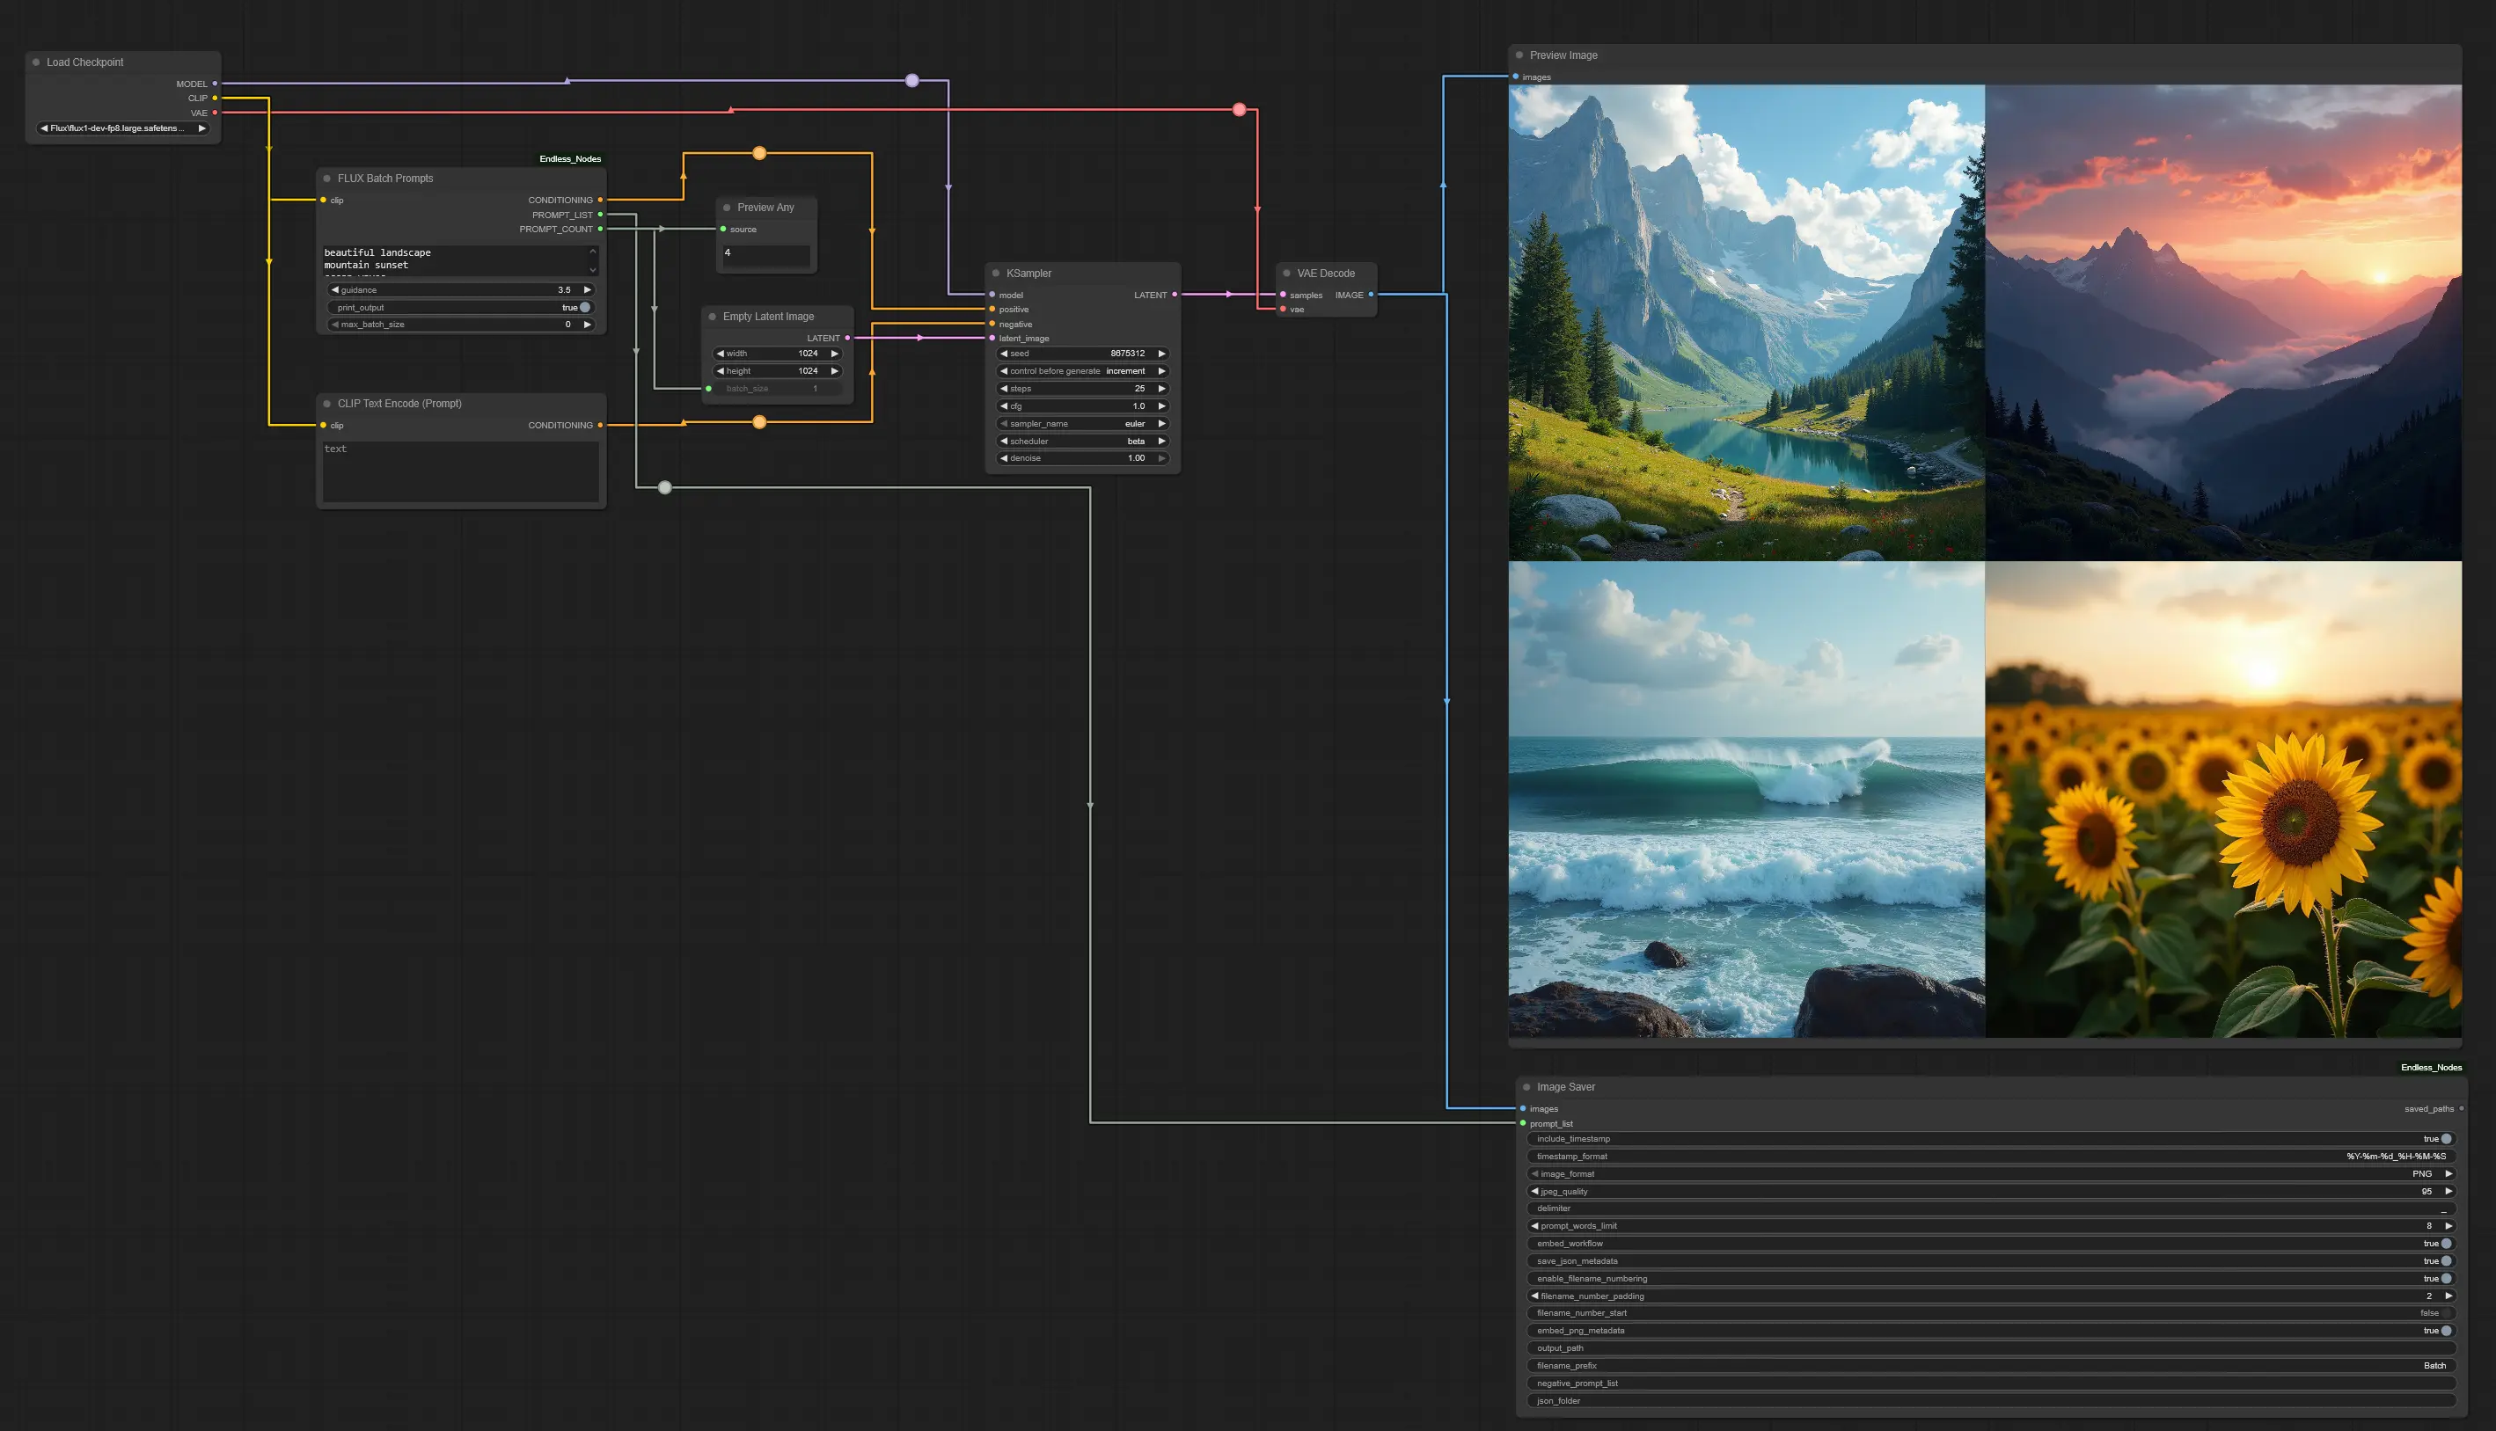Click the sunflower field preview thumbnail
Viewport: 2496px width, 1431px height.
(x=2222, y=799)
